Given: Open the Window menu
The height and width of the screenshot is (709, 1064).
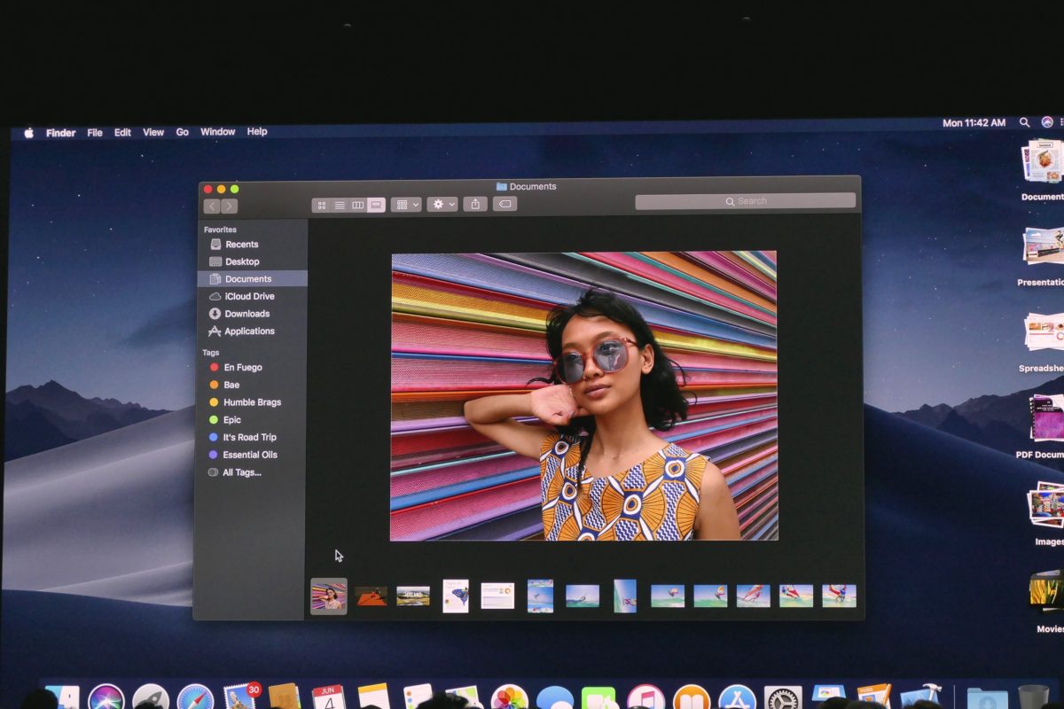Looking at the screenshot, I should tap(217, 132).
